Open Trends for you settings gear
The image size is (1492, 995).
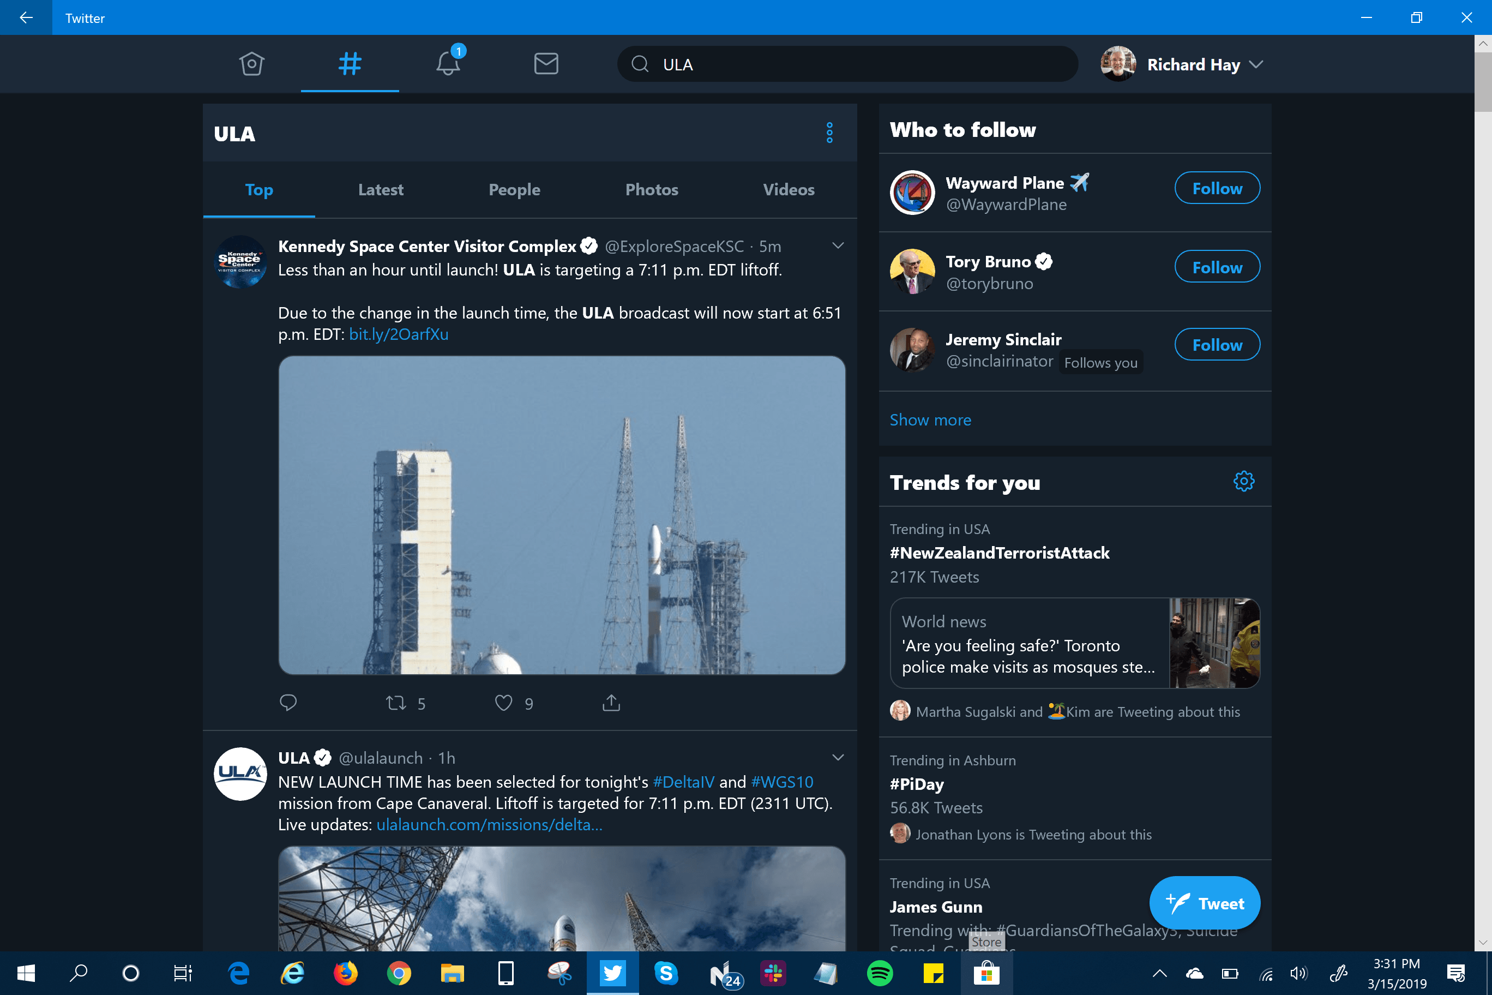[1243, 482]
